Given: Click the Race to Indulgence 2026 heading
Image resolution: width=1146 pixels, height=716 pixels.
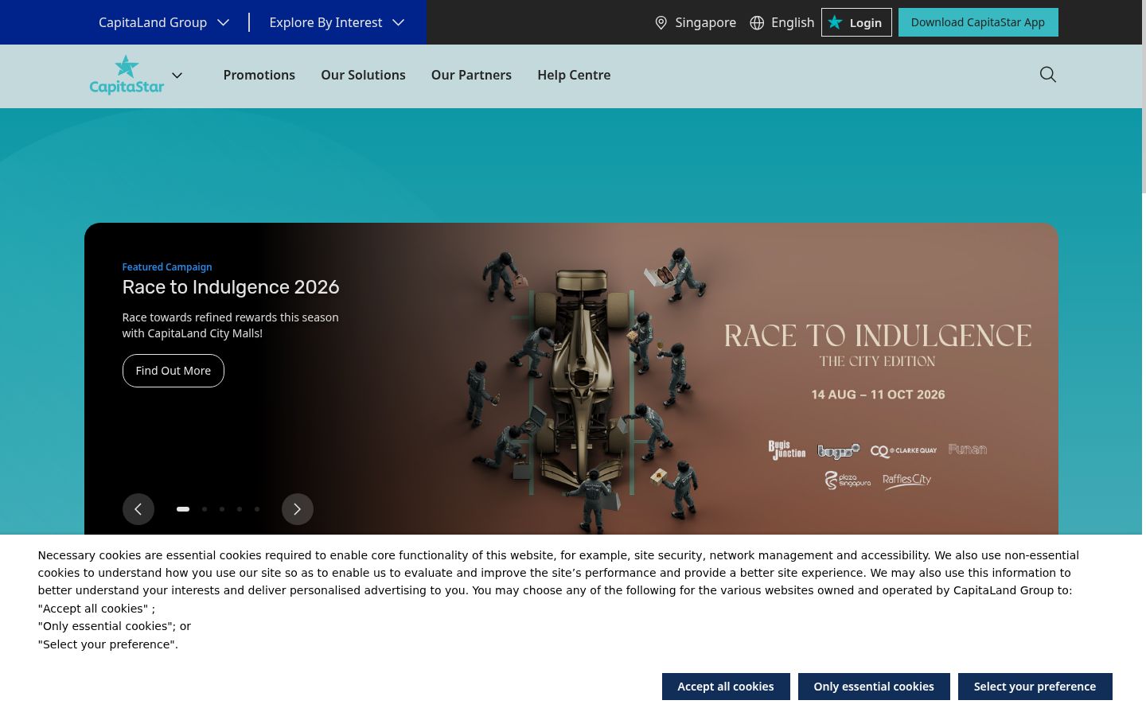Looking at the screenshot, I should [x=231, y=287].
